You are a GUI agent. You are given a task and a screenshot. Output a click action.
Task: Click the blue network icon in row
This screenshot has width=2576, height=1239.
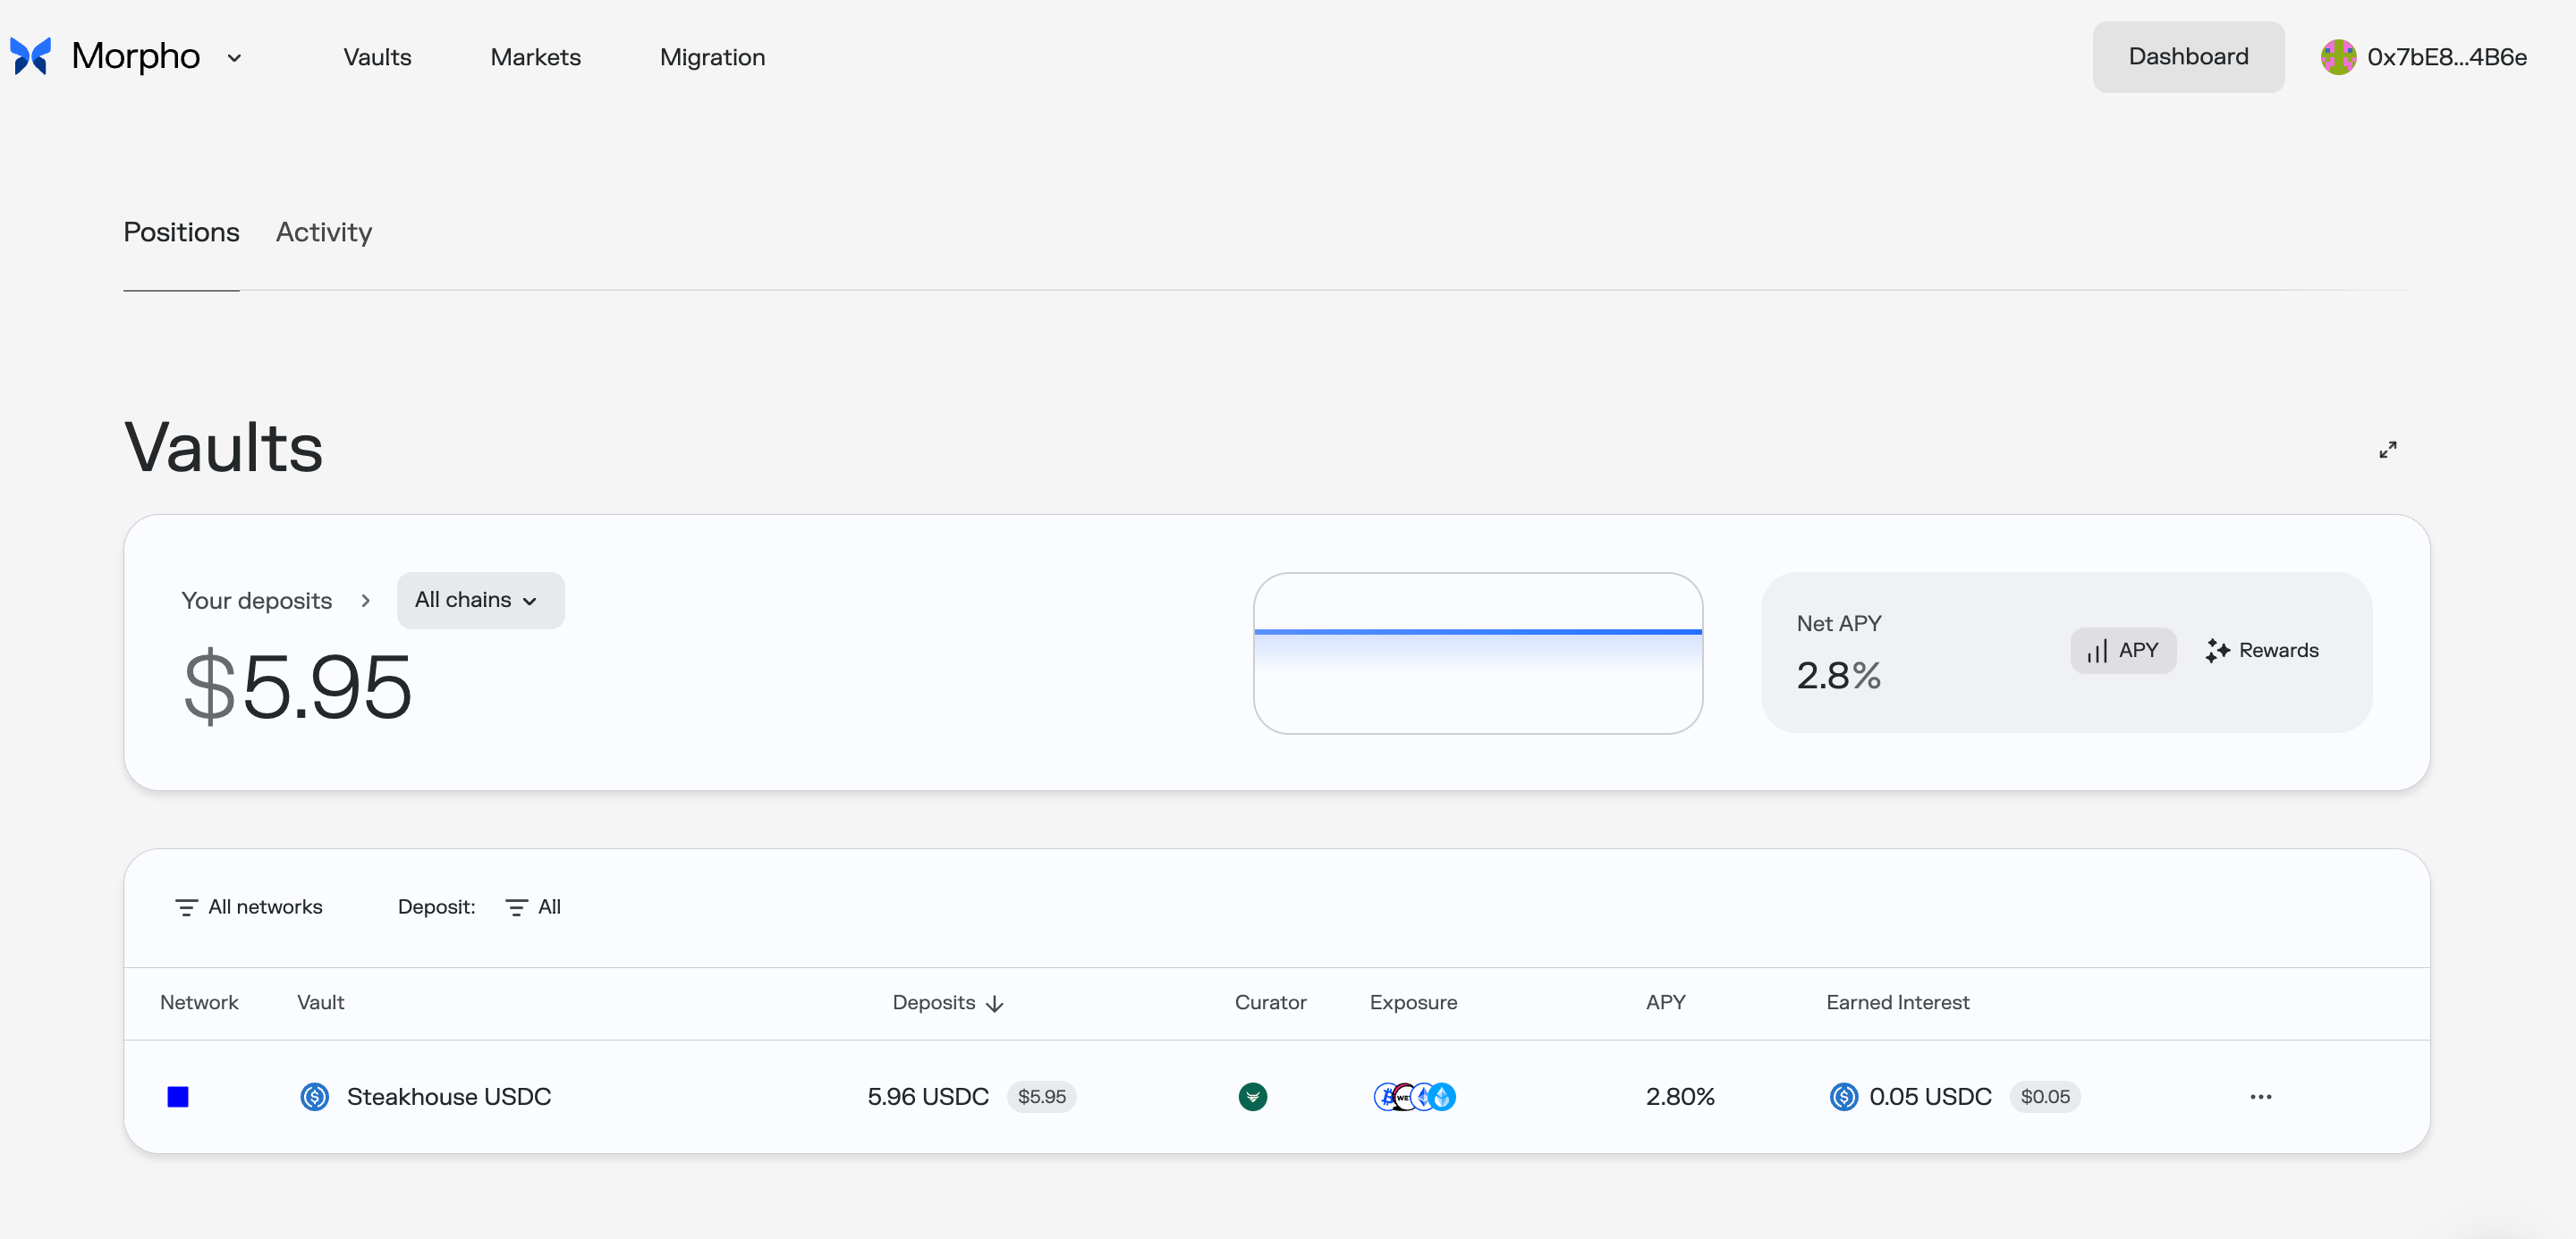(178, 1097)
